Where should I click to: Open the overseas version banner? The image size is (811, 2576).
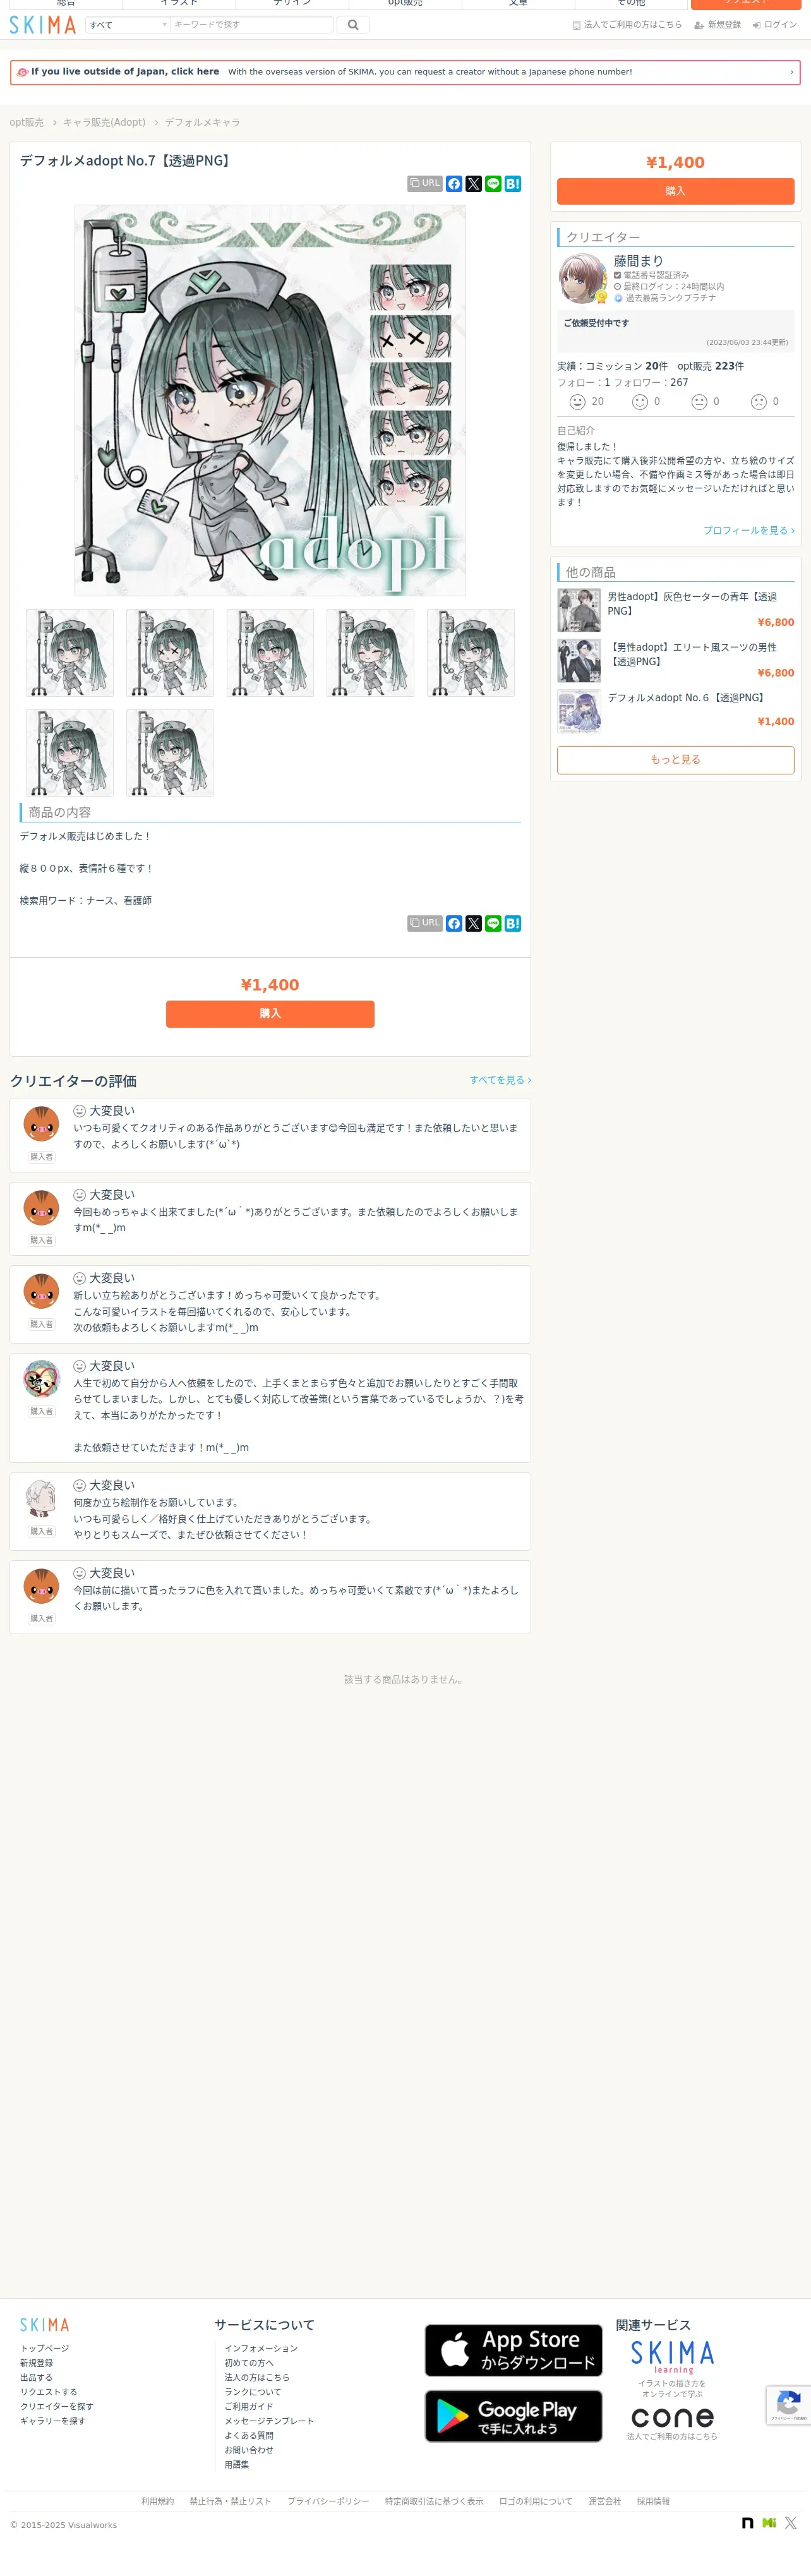(405, 72)
